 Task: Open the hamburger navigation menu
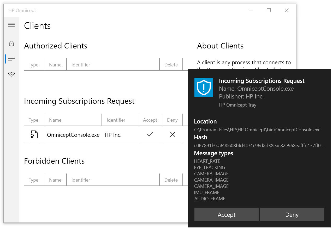coord(11,25)
